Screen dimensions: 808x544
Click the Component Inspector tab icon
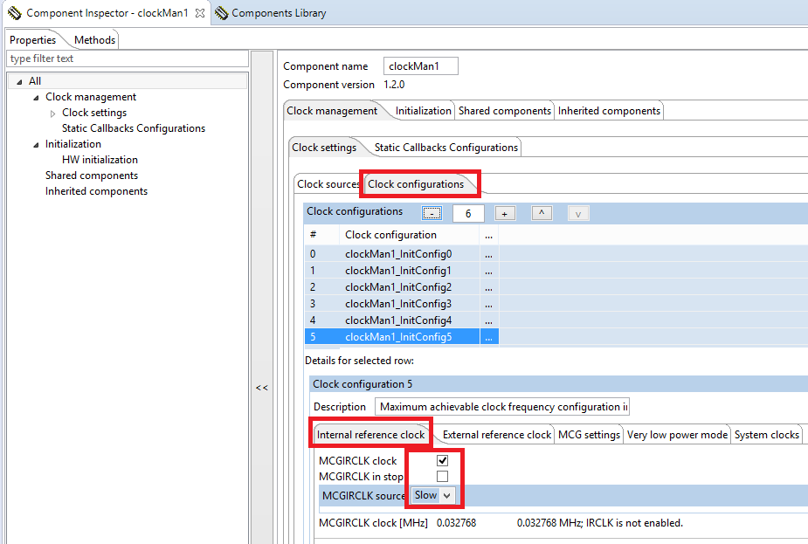coord(14,13)
